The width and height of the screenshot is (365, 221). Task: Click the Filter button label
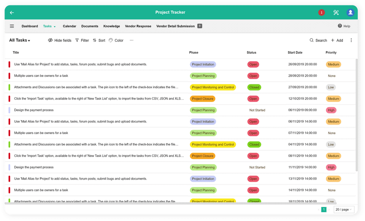coord(85,40)
